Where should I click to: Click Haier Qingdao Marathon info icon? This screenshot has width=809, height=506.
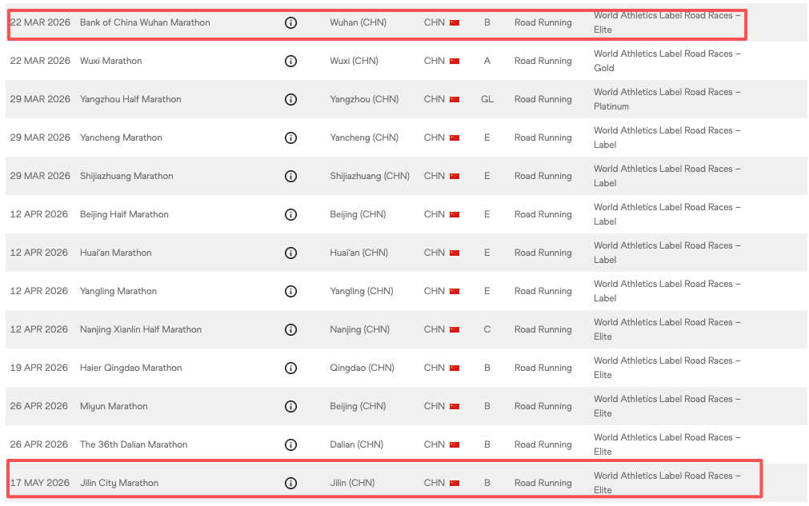290,368
